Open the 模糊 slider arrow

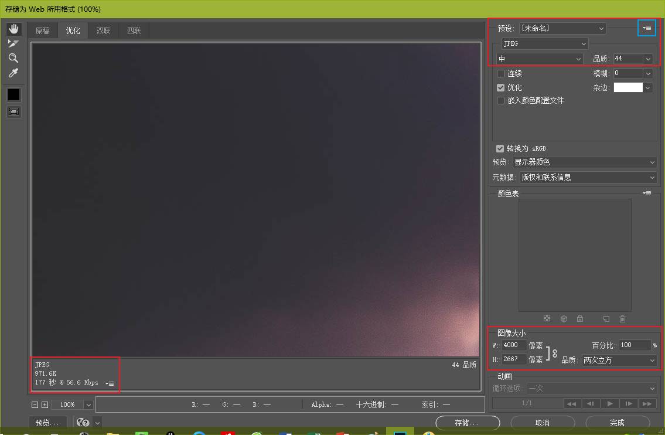tap(647, 74)
